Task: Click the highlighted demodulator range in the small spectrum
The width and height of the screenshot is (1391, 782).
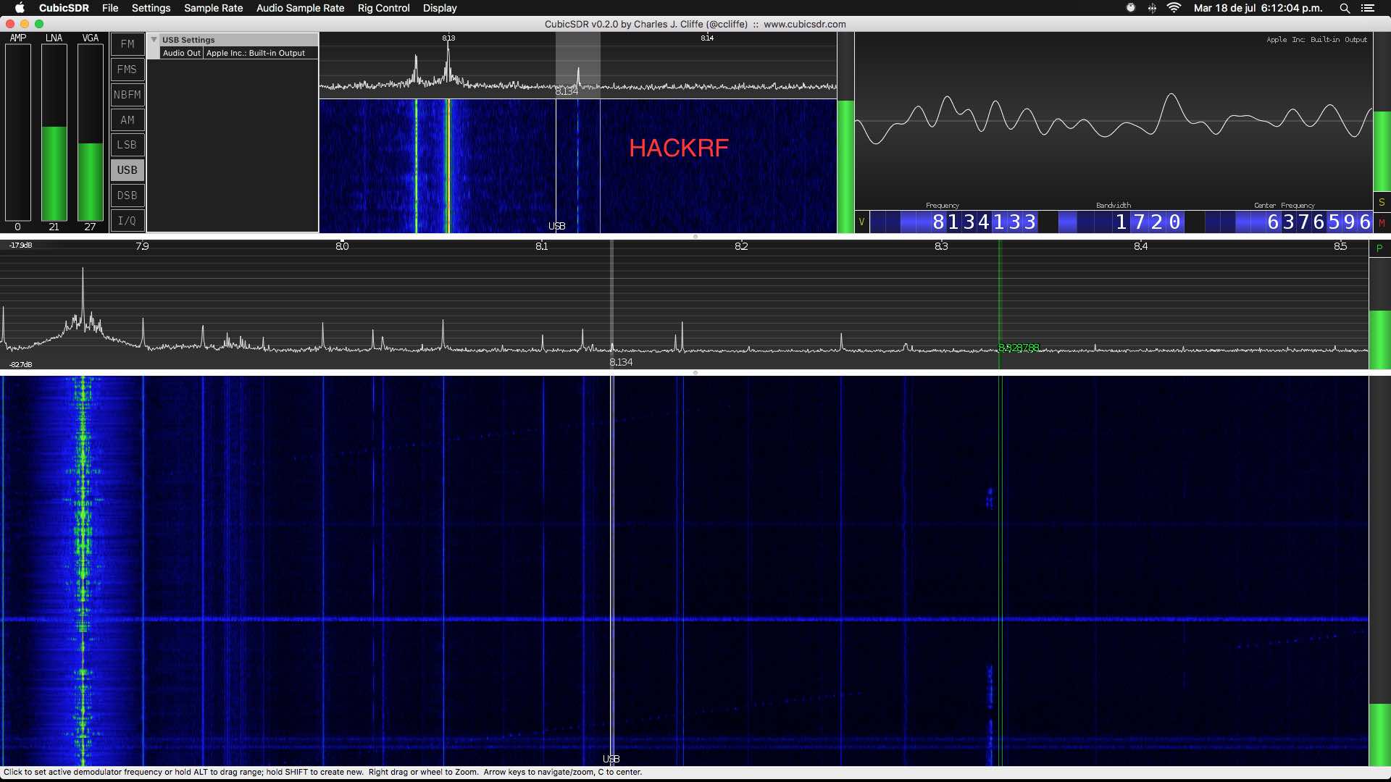Action: (x=577, y=65)
